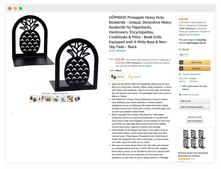
Task: Choose the Black color option swatch
Action: [117, 77]
